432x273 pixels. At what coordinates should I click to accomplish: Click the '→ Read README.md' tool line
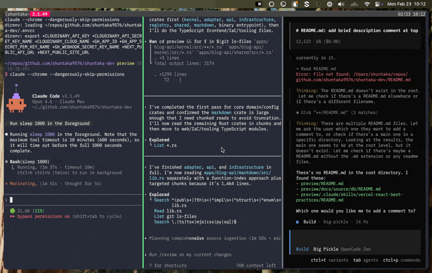pos(316,69)
